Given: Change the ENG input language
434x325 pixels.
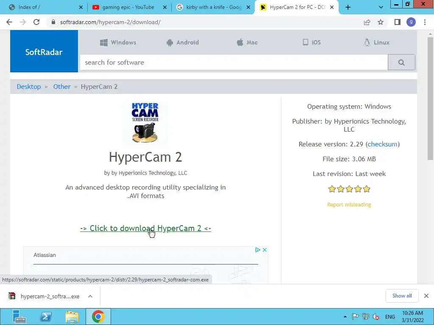Looking at the screenshot, I should (390, 317).
